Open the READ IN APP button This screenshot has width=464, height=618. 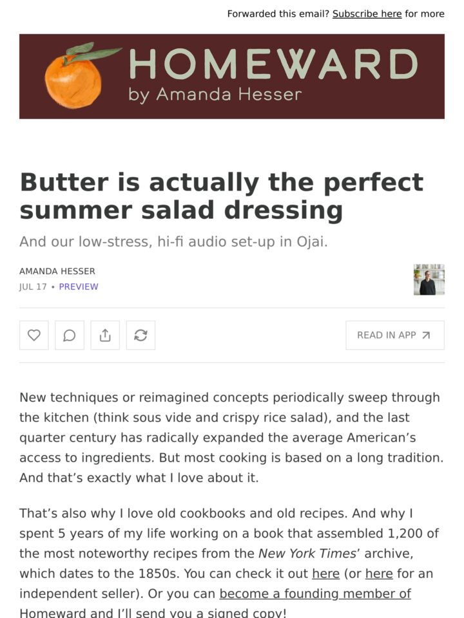tap(395, 335)
